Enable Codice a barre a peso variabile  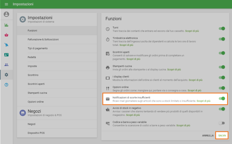click(222, 123)
